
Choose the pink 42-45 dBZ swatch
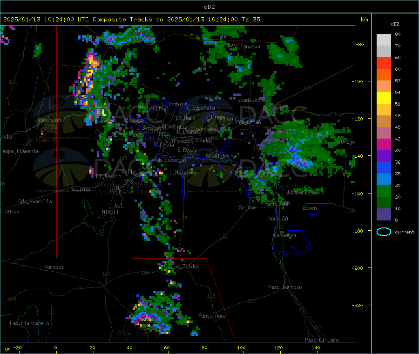[x=384, y=133]
